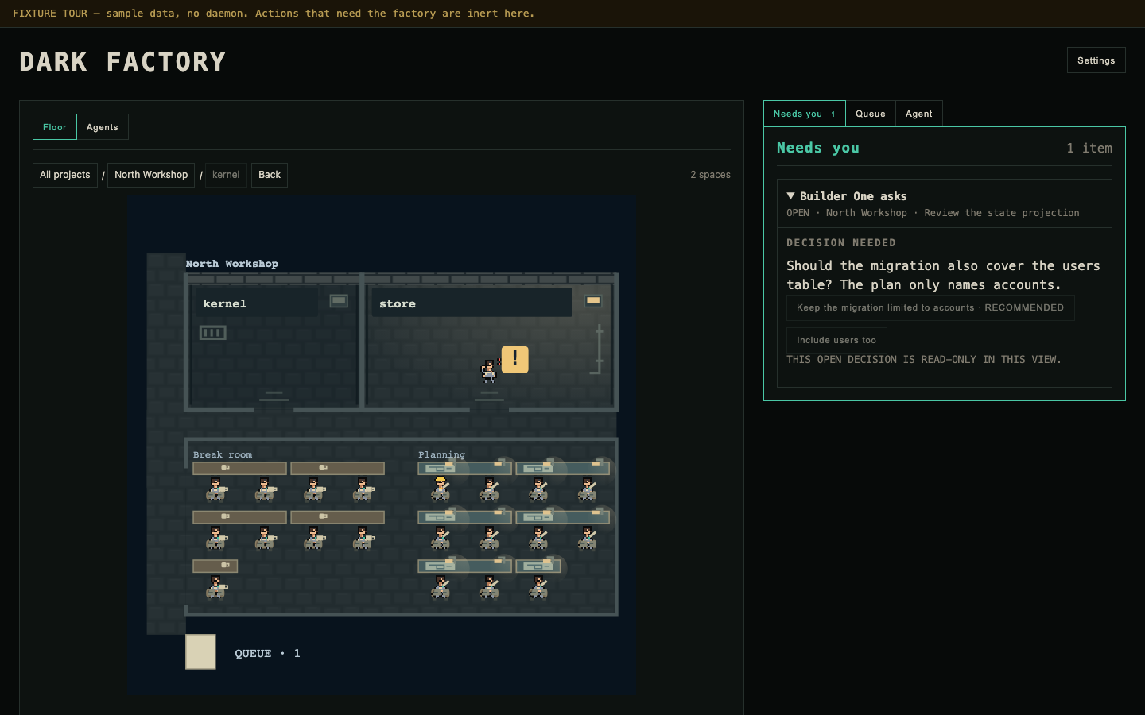This screenshot has height=715, width=1145.
Task: Click the 2 spaces counter
Action: tap(710, 175)
